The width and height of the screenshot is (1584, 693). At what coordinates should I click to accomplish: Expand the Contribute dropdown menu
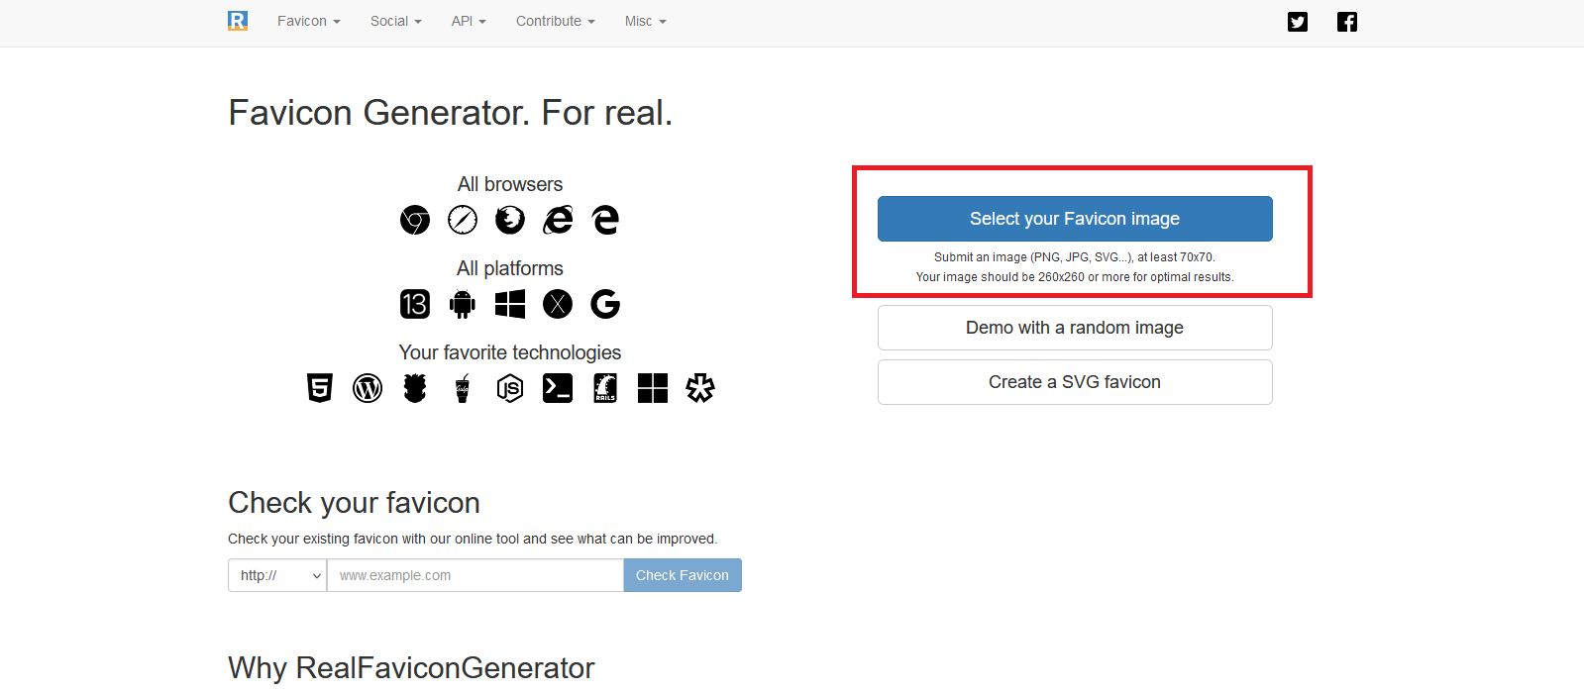tap(555, 21)
